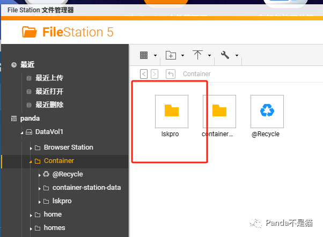The height and width of the screenshot is (237, 323).
Task: Select Container folder in tree
Action: pyautogui.click(x=59, y=161)
